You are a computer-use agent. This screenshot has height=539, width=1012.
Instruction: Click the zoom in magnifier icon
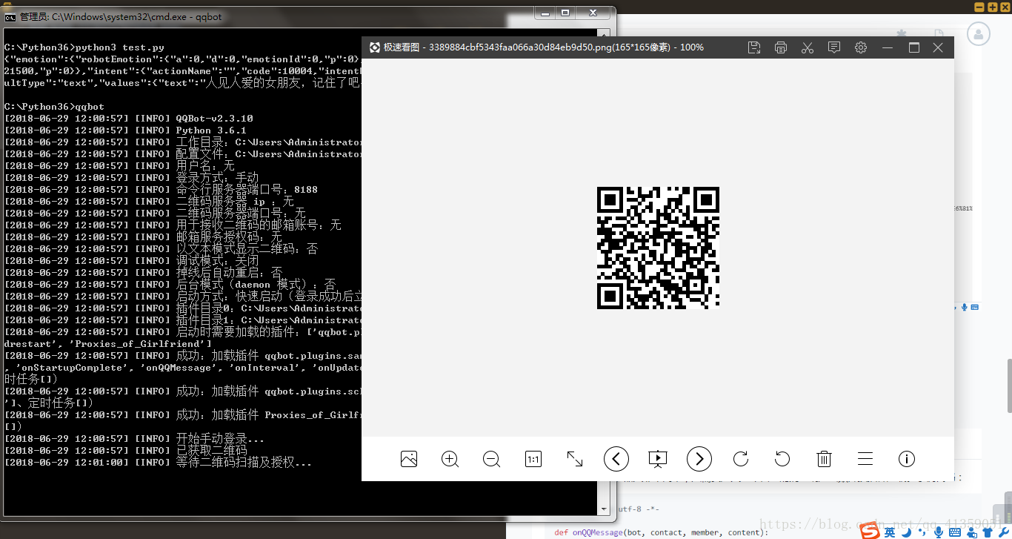click(x=450, y=459)
